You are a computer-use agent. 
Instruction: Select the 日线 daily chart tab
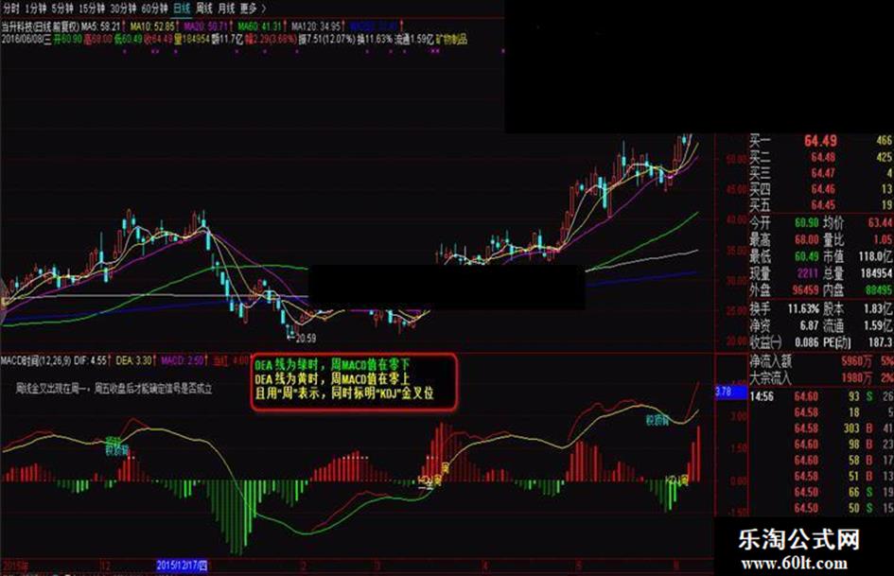[x=182, y=8]
